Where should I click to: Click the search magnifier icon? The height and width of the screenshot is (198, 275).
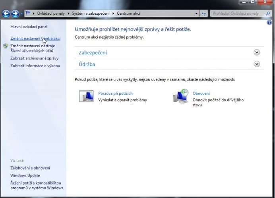pos(268,13)
